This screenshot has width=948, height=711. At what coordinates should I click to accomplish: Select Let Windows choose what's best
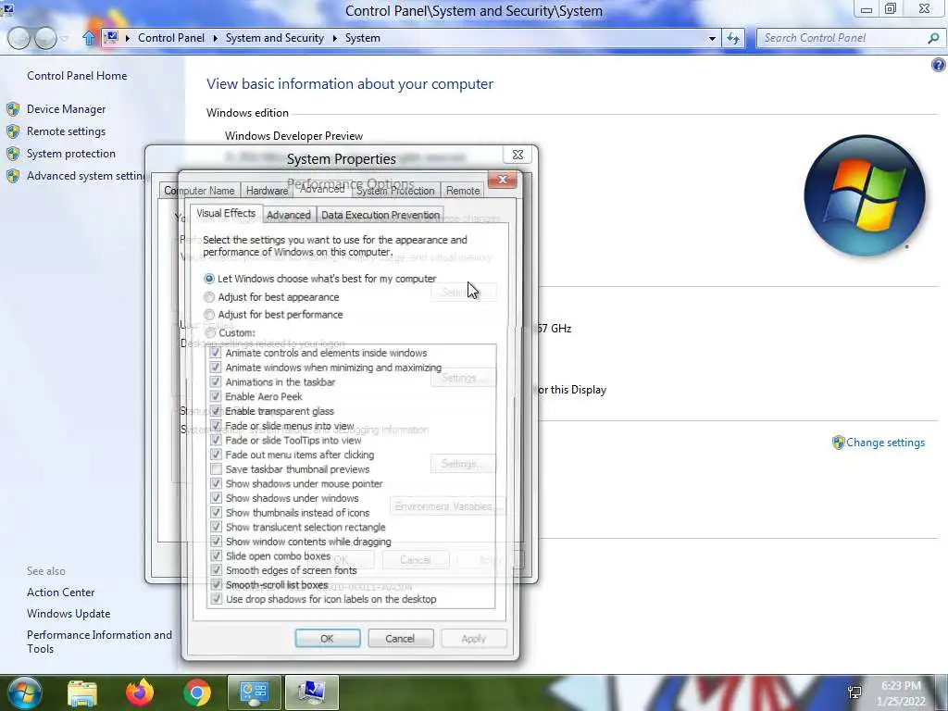(x=209, y=279)
